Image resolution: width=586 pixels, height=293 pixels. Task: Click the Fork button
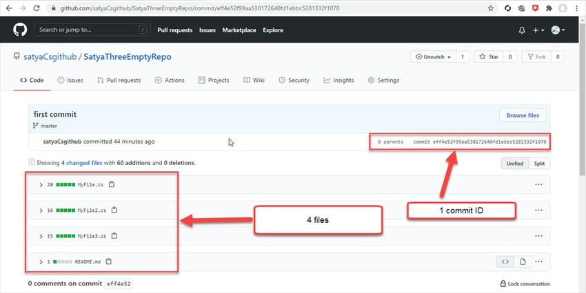tap(536, 56)
